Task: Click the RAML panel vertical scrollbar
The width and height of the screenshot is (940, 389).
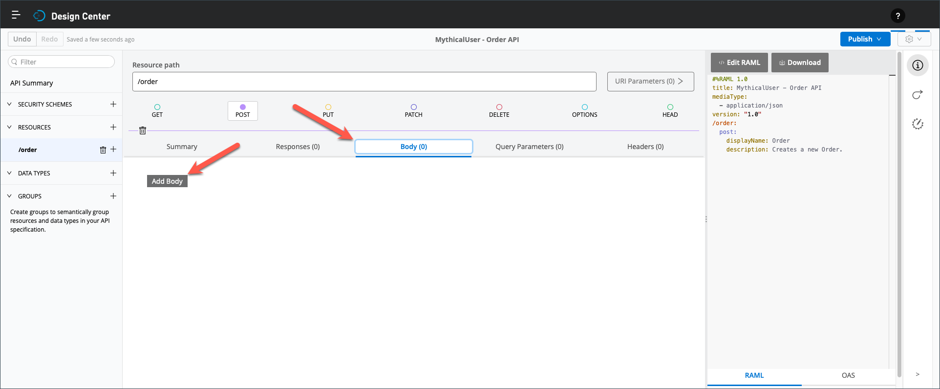Action: pyautogui.click(x=899, y=214)
